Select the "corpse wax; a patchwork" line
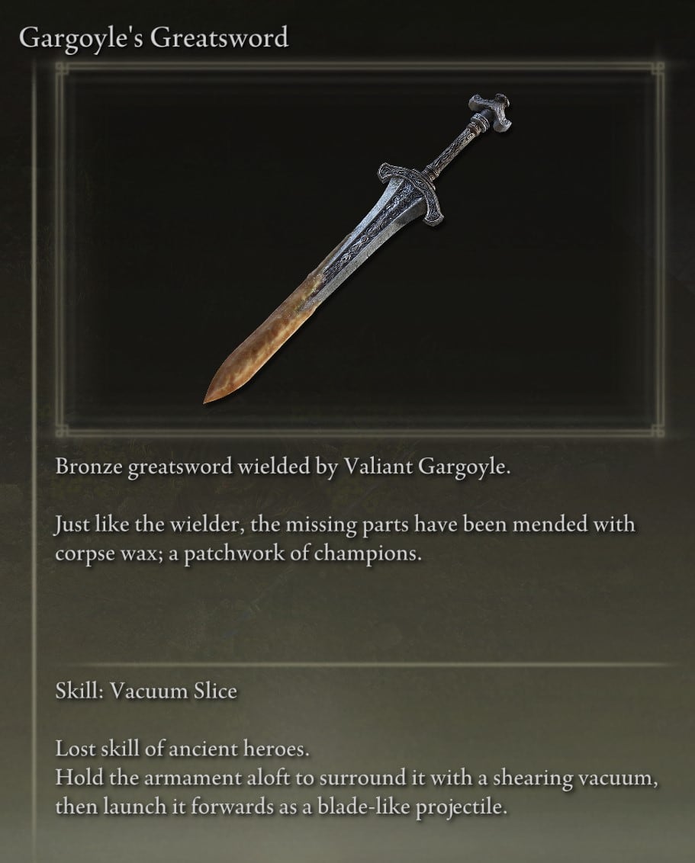The image size is (695, 863). [238, 553]
